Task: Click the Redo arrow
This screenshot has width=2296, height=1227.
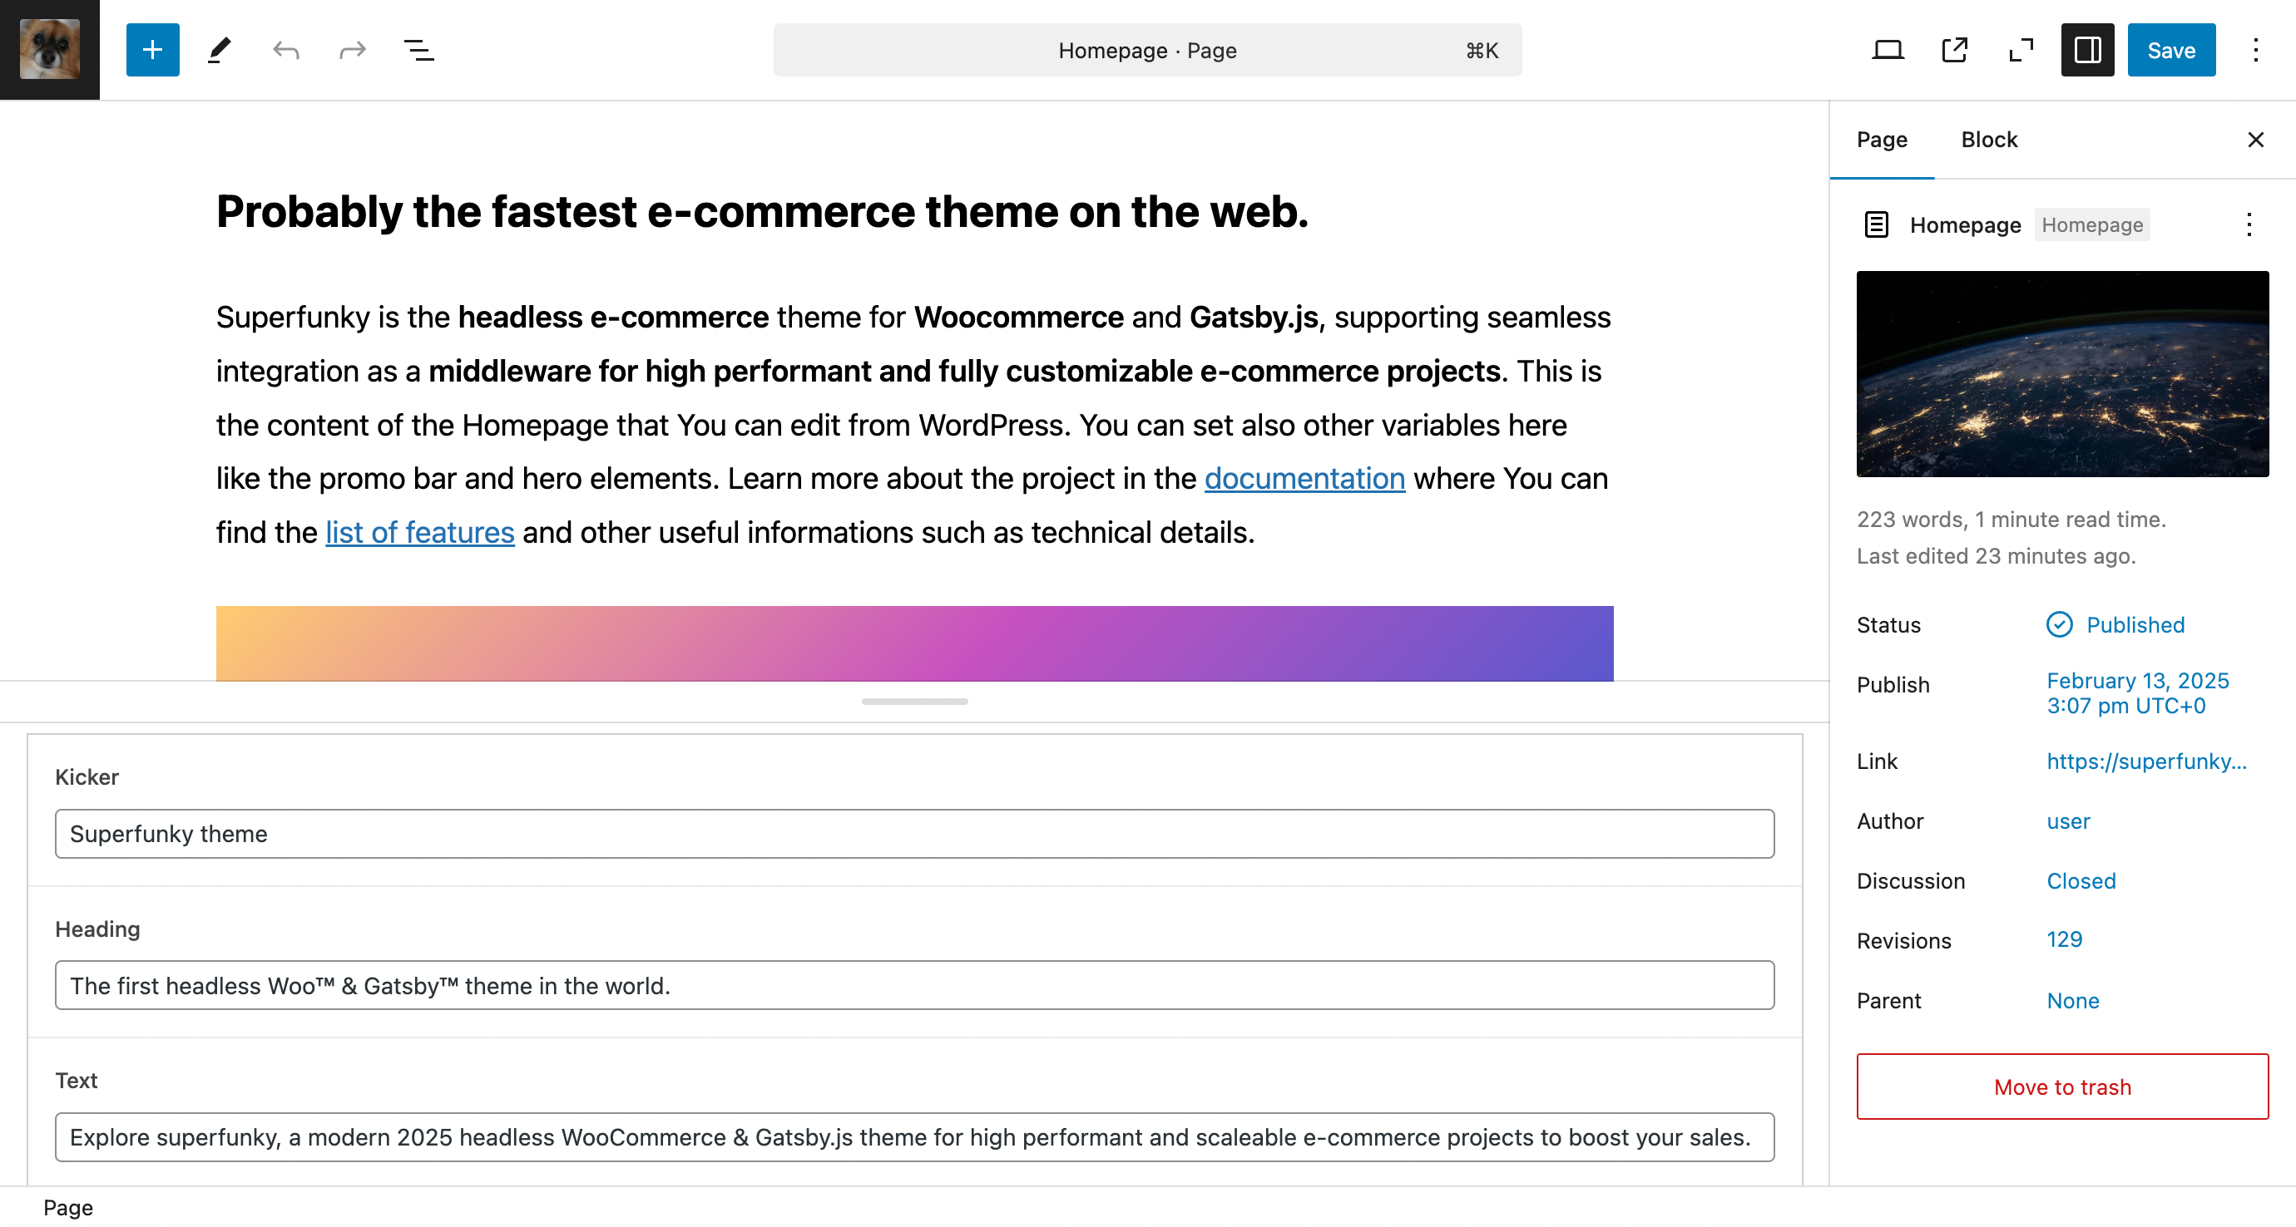Action: pos(352,50)
